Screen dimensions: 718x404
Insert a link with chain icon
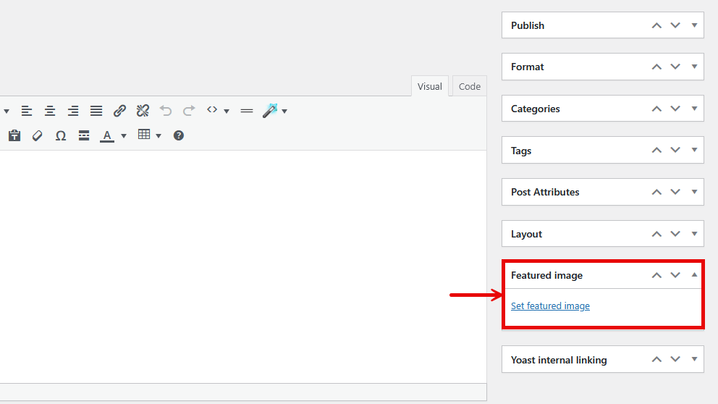[119, 111]
